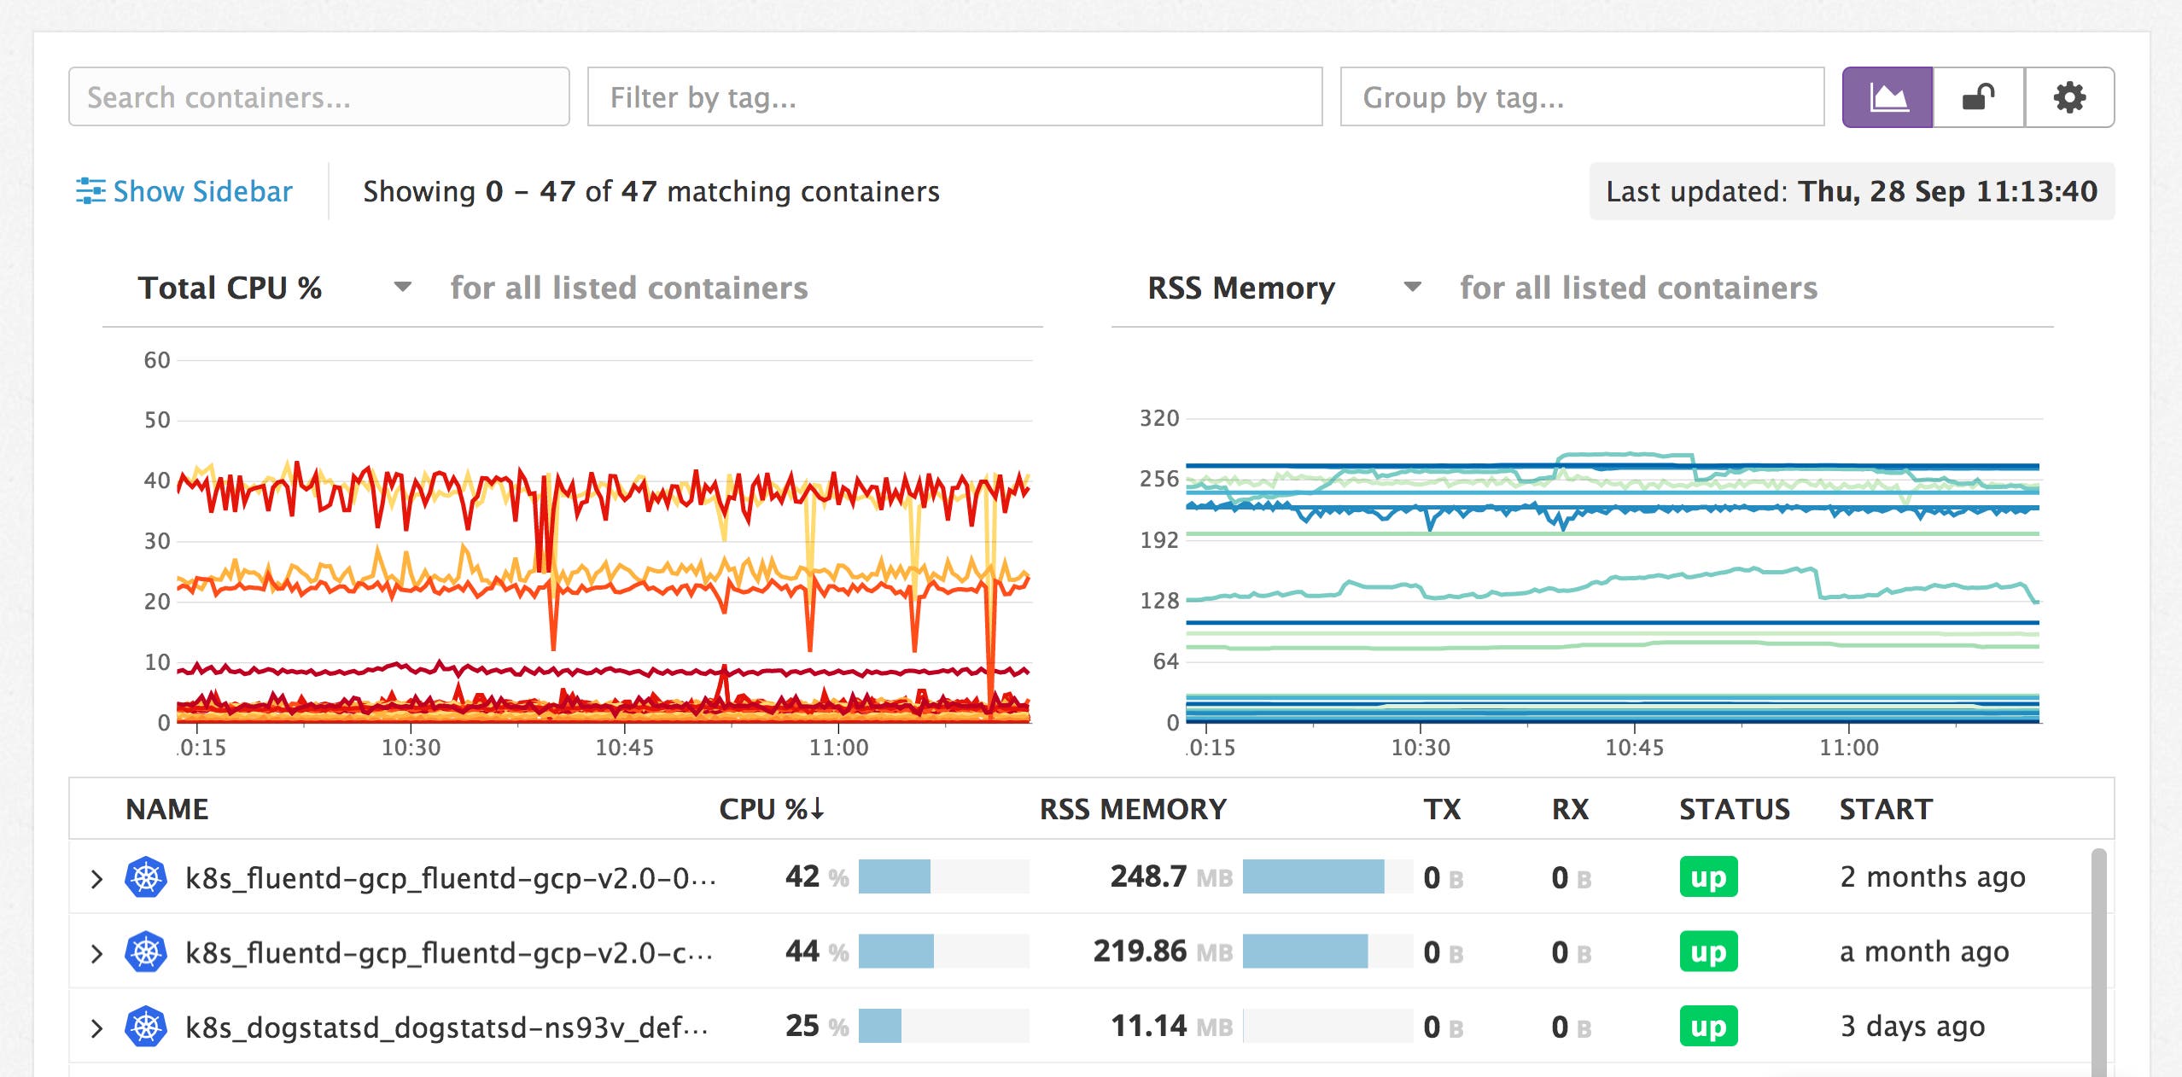
Task: Click the Kubernetes icon on the second fluentd-gcp row
Action: click(x=145, y=952)
